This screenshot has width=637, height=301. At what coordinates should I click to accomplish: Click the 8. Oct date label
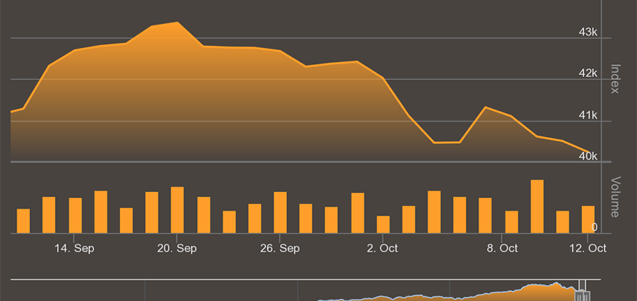point(502,248)
